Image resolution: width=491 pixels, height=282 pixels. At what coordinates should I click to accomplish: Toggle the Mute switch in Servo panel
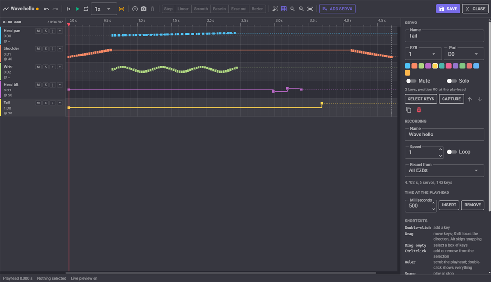pos(411,81)
